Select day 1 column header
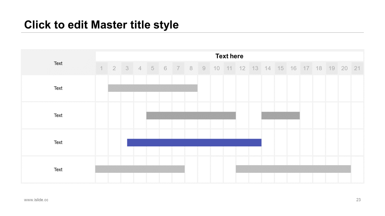The height and width of the screenshot is (216, 385). click(x=102, y=68)
